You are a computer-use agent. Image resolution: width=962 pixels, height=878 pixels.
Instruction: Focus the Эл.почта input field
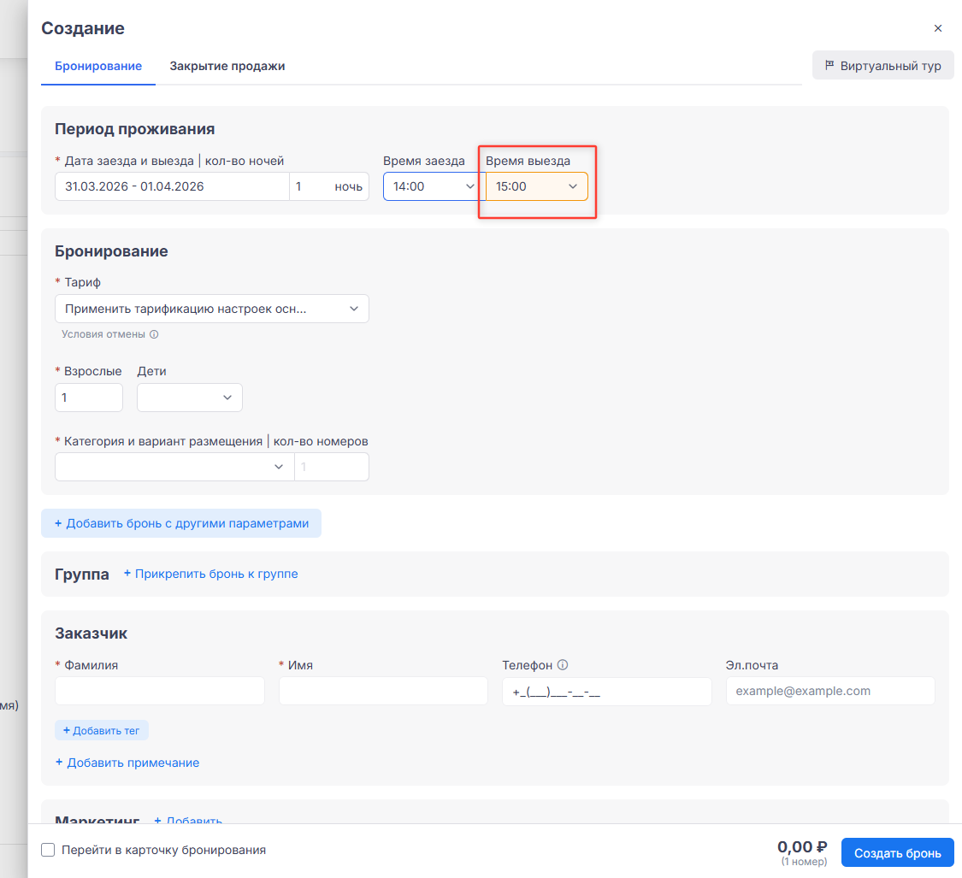click(829, 691)
